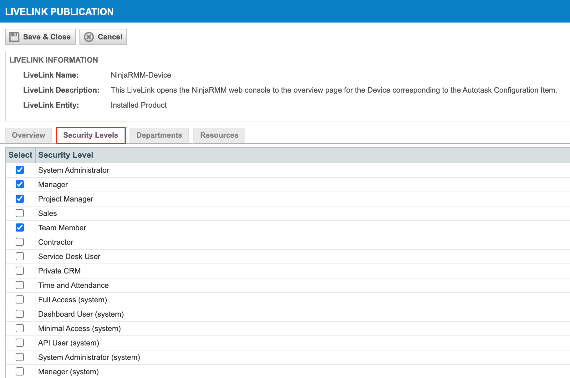This screenshot has width=570, height=378.
Task: Tick the Private CRM checkbox
Action: point(20,271)
